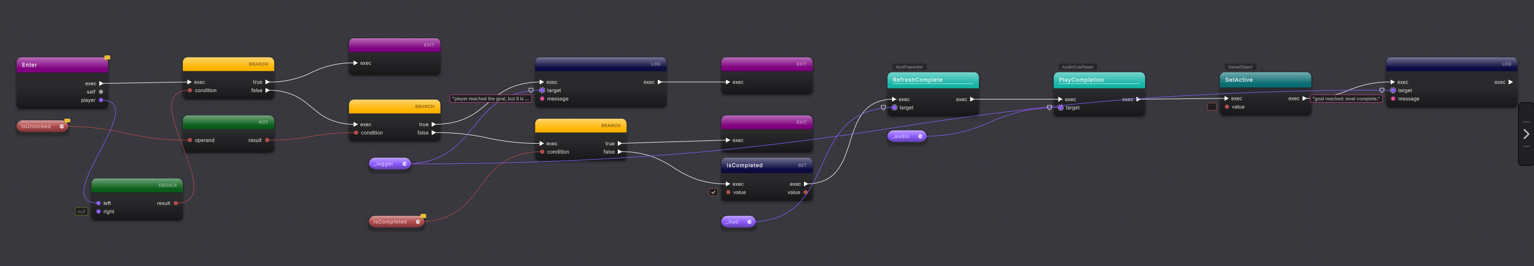Click the SetActive exec output arrow

coord(1304,99)
